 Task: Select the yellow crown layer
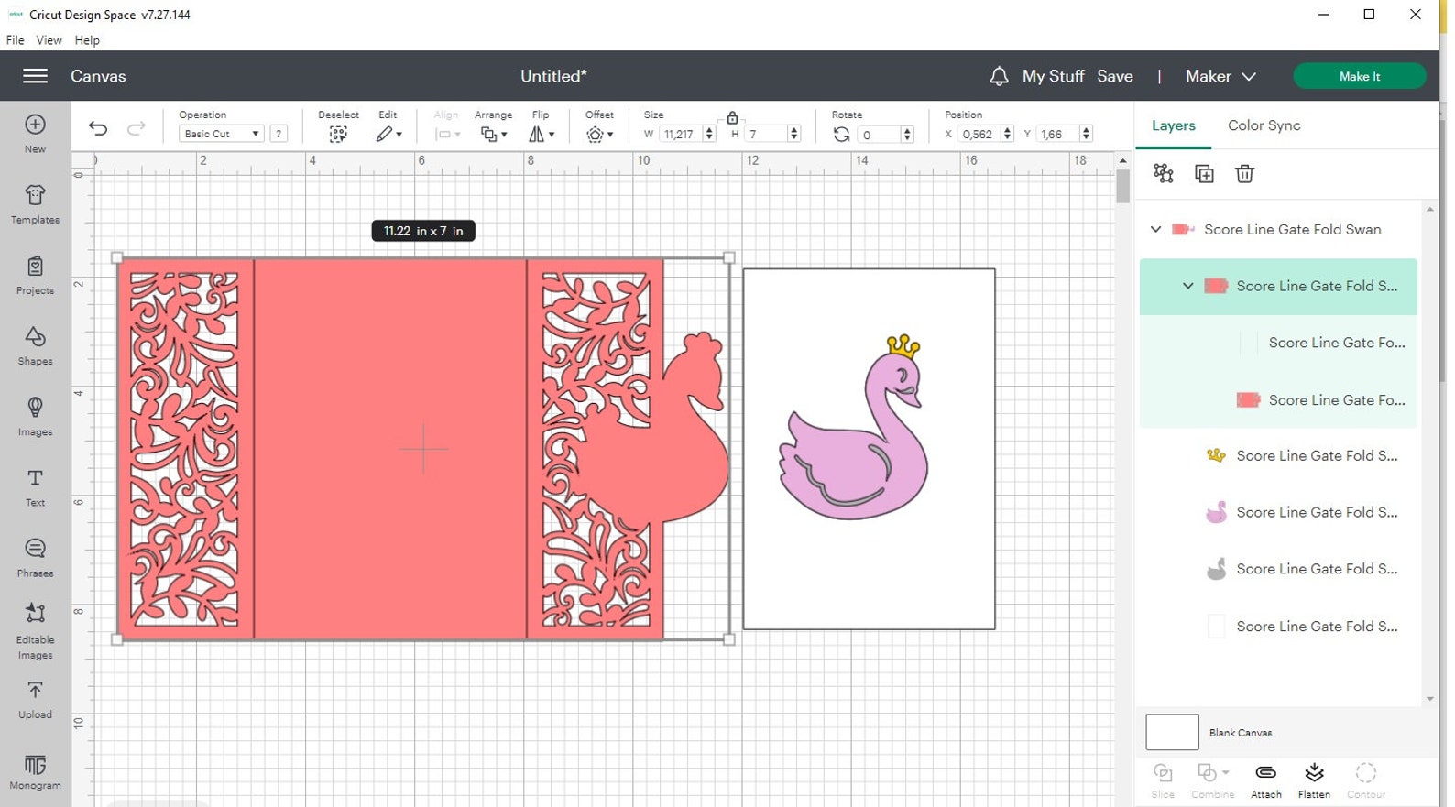click(x=1278, y=455)
